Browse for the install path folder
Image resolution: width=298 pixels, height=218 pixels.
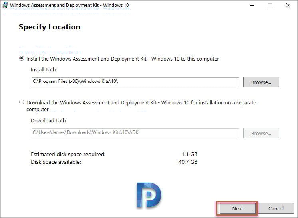[261, 82]
